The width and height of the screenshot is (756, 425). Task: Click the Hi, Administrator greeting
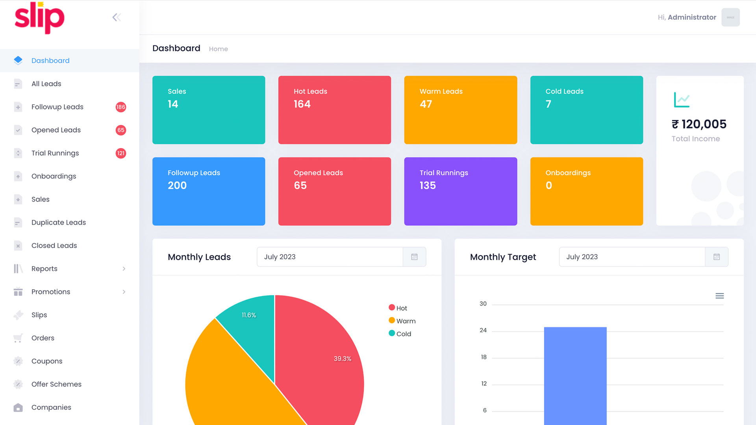pos(687,17)
